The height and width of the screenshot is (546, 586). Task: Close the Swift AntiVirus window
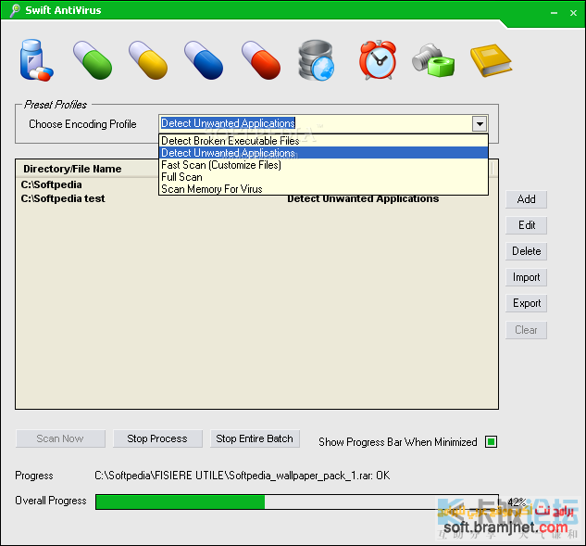573,13
